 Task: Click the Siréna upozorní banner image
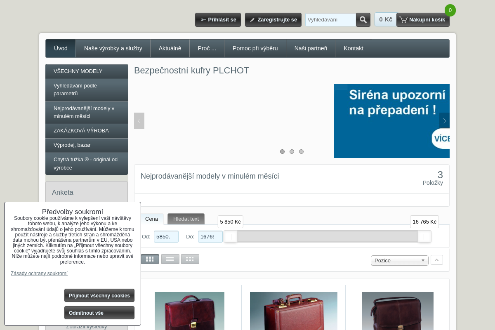(x=392, y=121)
